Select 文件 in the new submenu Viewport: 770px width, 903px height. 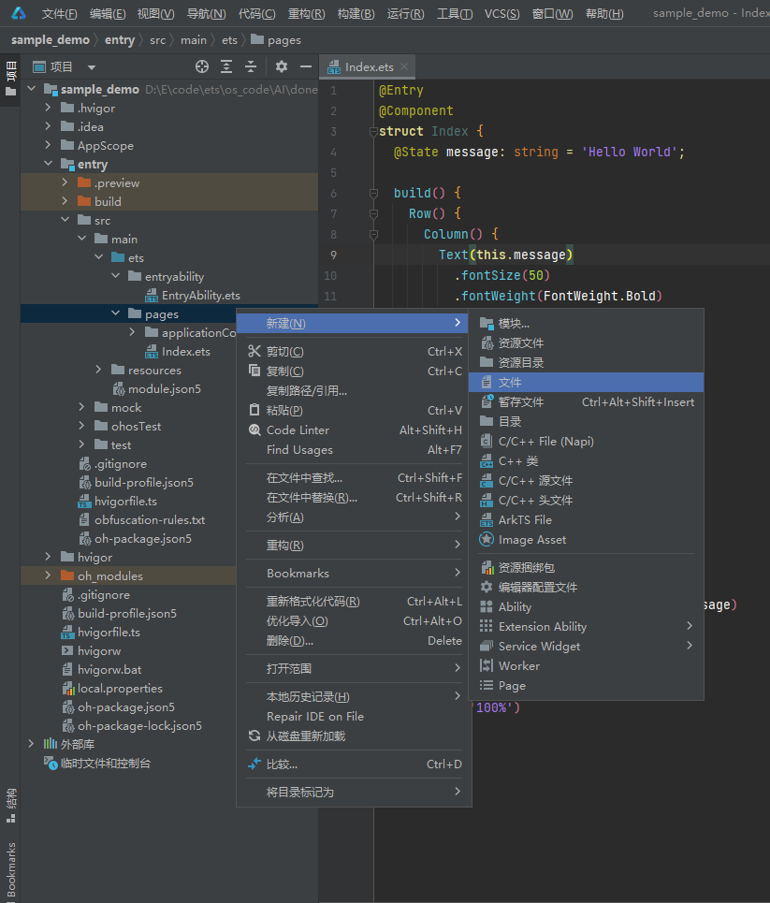click(587, 383)
